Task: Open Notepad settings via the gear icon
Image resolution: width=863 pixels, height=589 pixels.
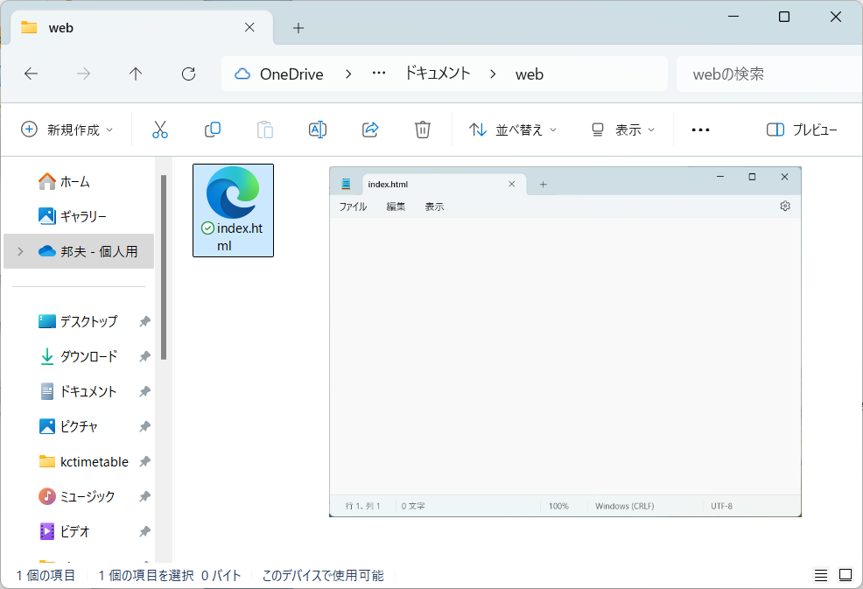Action: (x=785, y=206)
